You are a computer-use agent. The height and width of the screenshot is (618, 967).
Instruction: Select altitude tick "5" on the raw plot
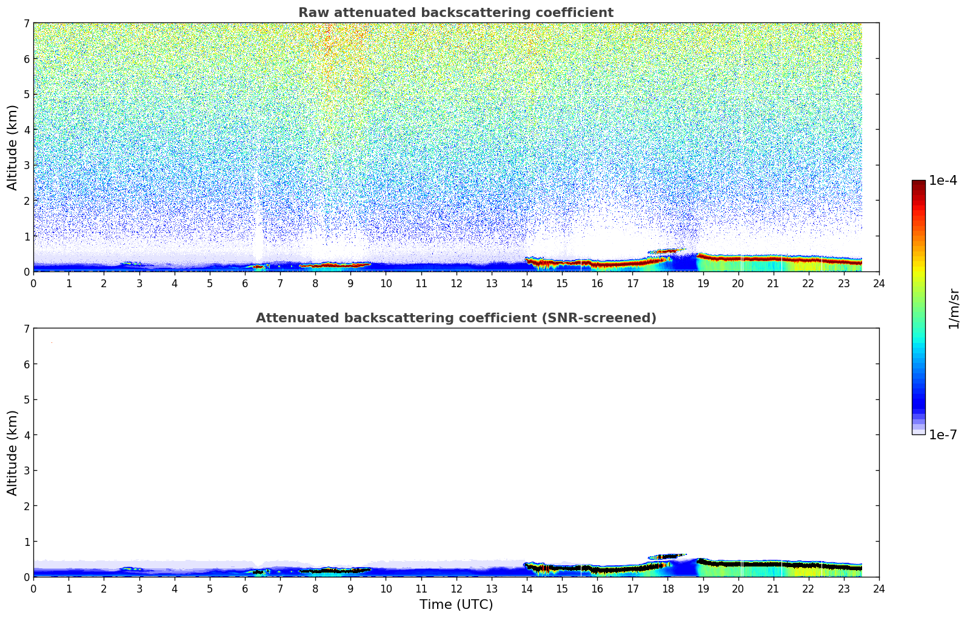26,94
